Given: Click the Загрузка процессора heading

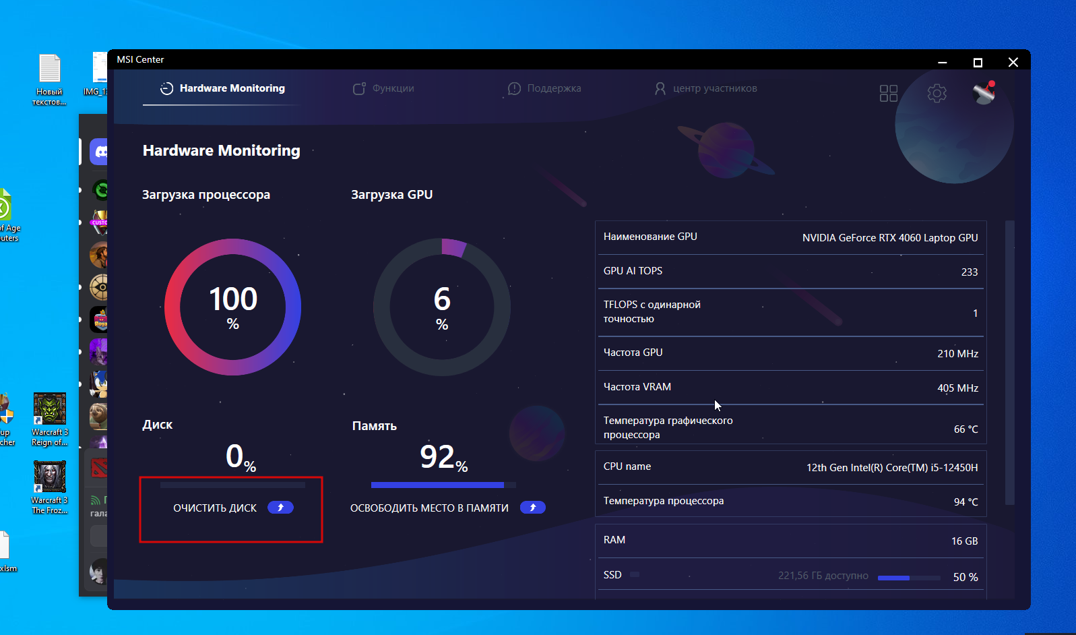Looking at the screenshot, I should [206, 195].
